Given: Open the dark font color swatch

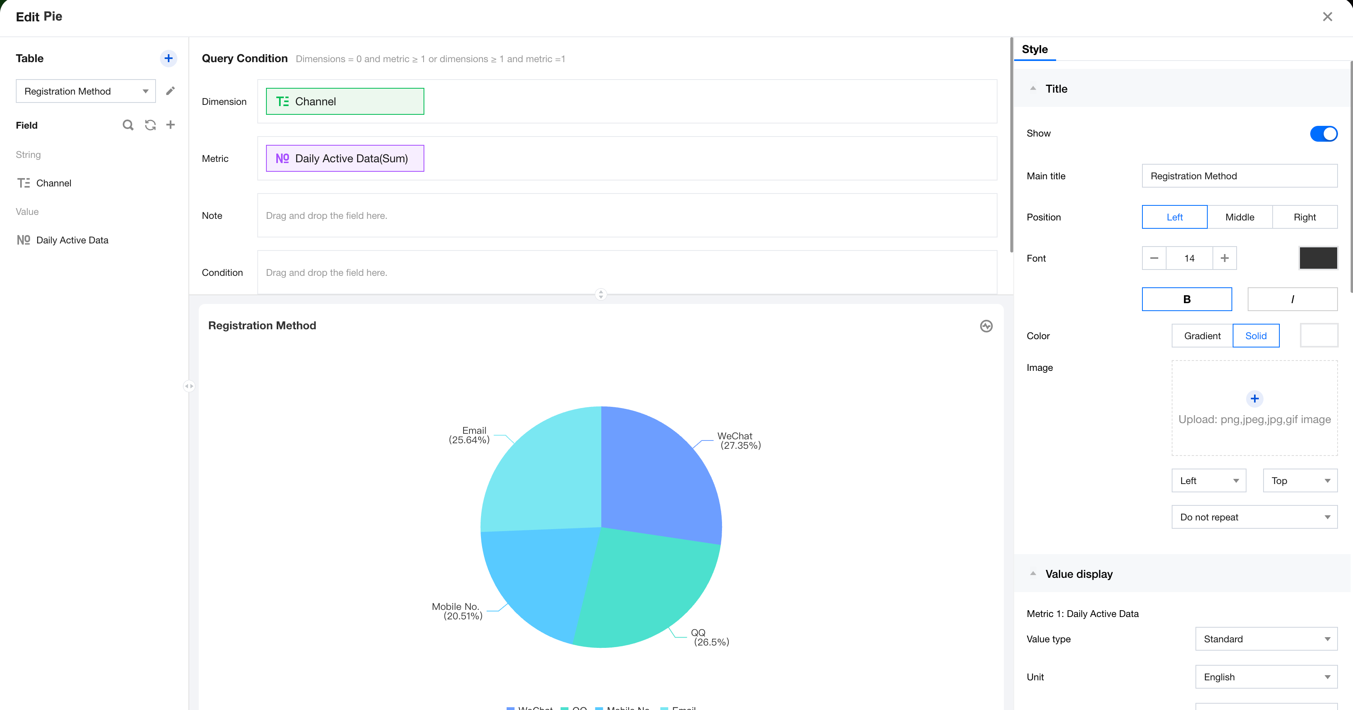Looking at the screenshot, I should 1318,258.
